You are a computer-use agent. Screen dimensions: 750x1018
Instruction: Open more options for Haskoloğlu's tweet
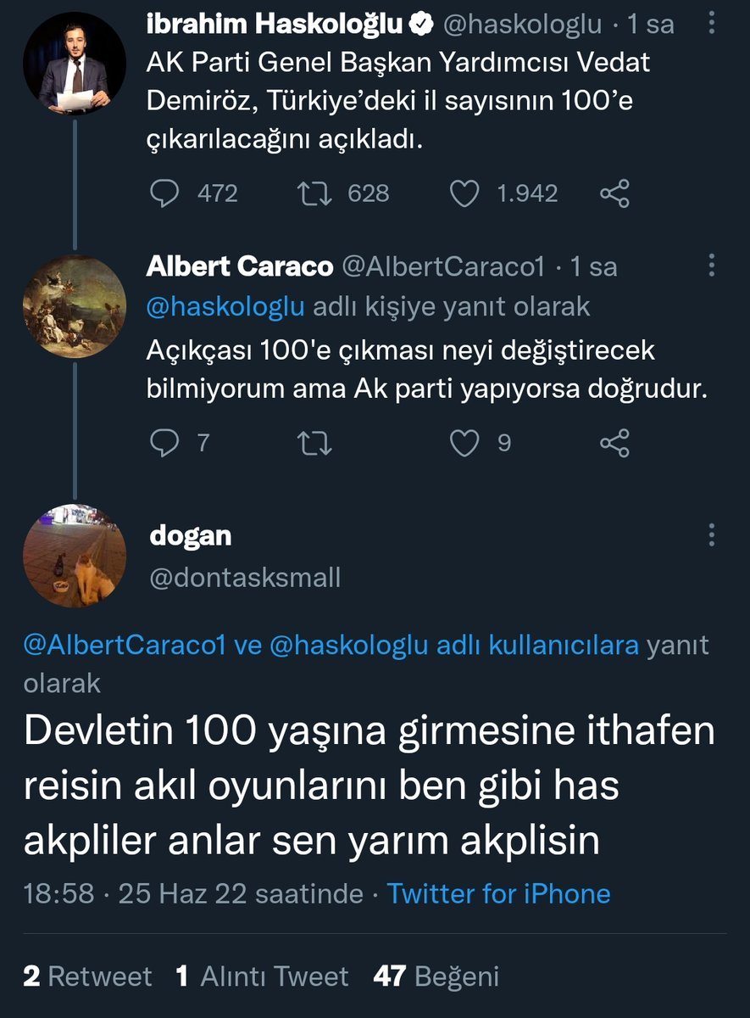pyautogui.click(x=711, y=25)
